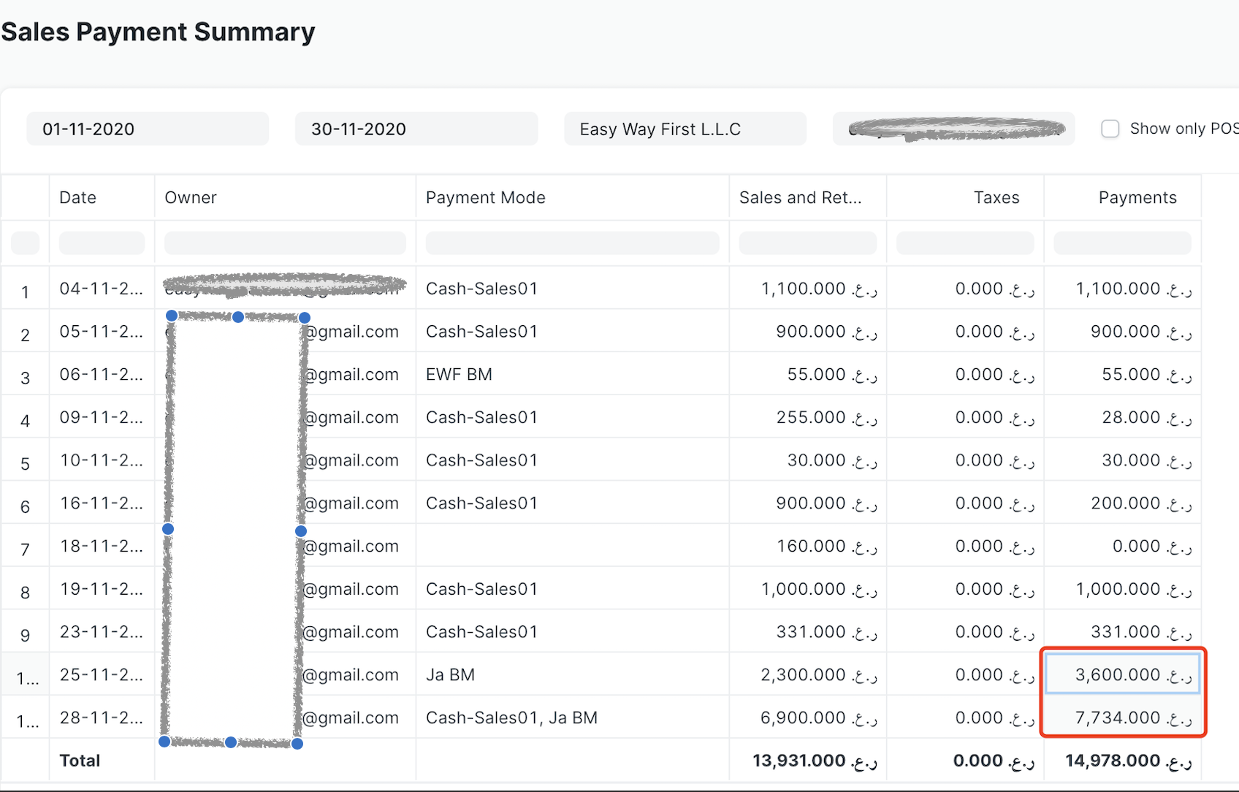Image resolution: width=1239 pixels, height=792 pixels.
Task: Click the filter box under the Owner column
Action: click(285, 243)
